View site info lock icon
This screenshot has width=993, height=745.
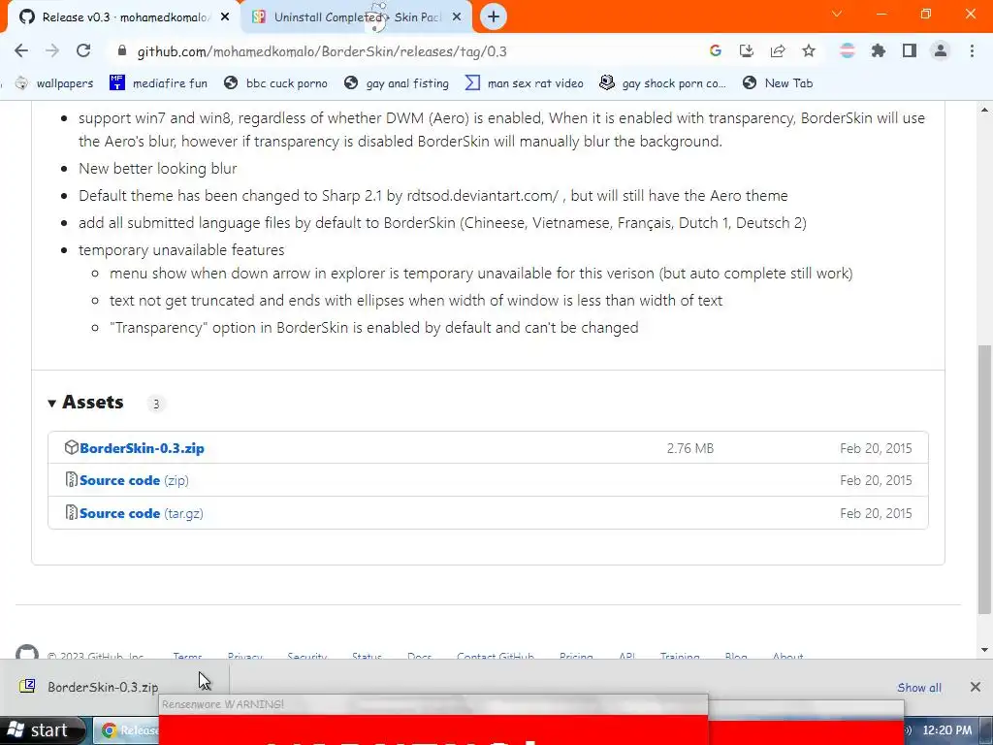pyautogui.click(x=122, y=50)
